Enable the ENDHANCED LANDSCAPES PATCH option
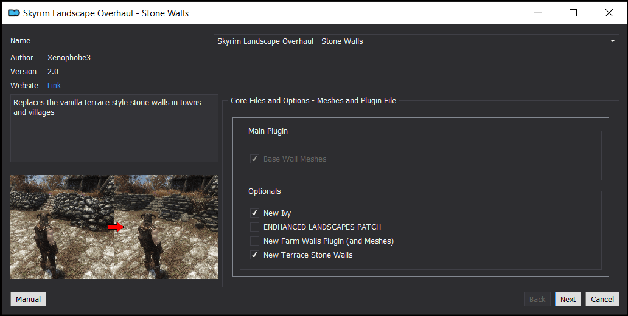628x316 pixels. (254, 227)
